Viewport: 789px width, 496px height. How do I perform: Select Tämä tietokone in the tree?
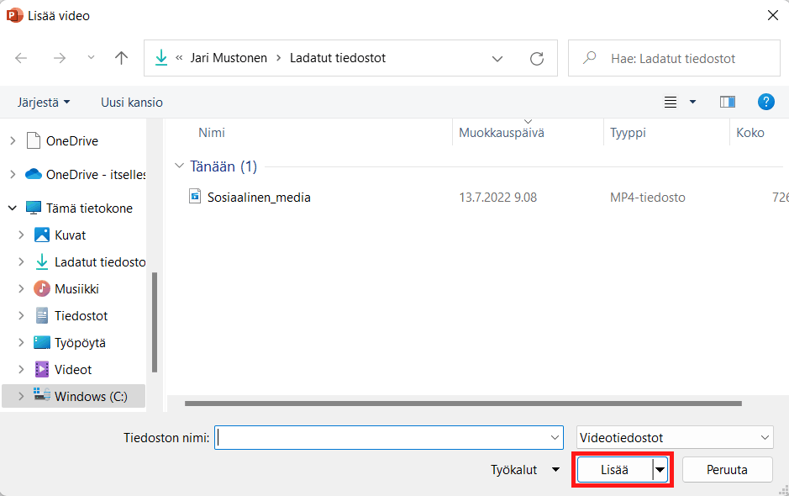pos(90,208)
